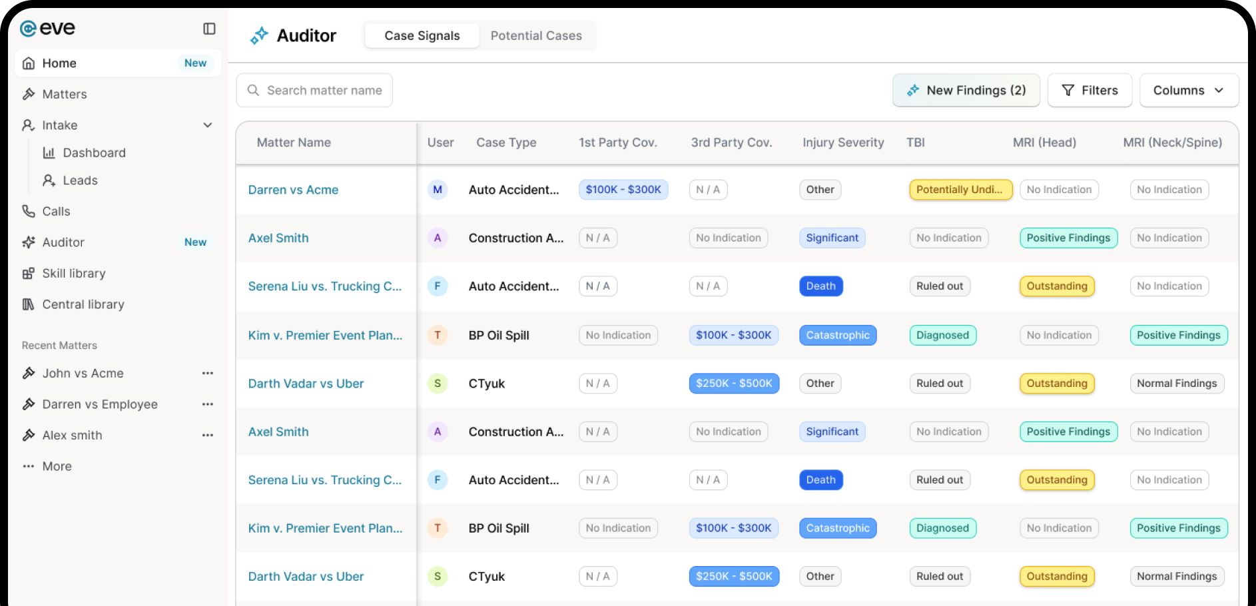Image resolution: width=1256 pixels, height=606 pixels.
Task: Click the Matters gavel icon
Action: [x=29, y=94]
